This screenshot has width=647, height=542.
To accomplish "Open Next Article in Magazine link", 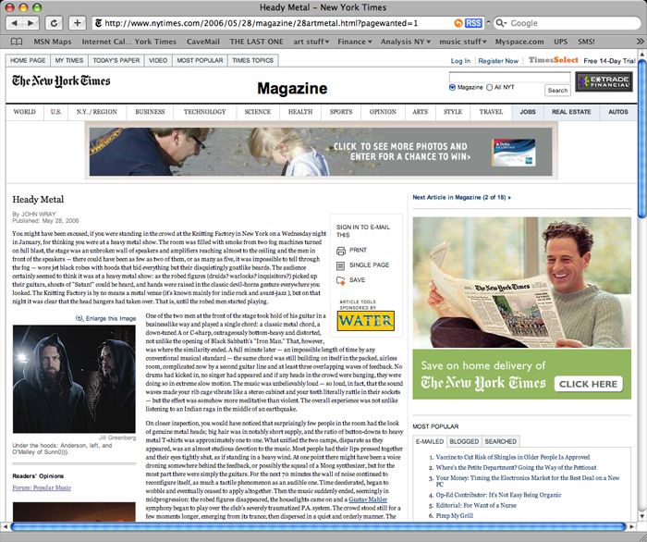I will 461,197.
